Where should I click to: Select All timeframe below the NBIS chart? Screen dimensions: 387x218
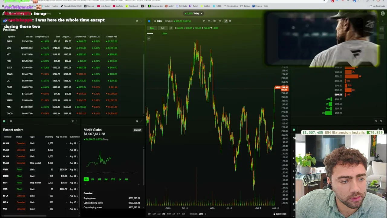tap(183, 214)
